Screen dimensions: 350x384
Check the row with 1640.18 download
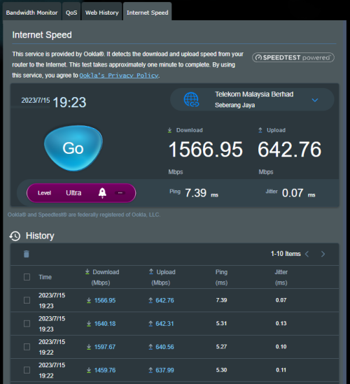coord(27,324)
